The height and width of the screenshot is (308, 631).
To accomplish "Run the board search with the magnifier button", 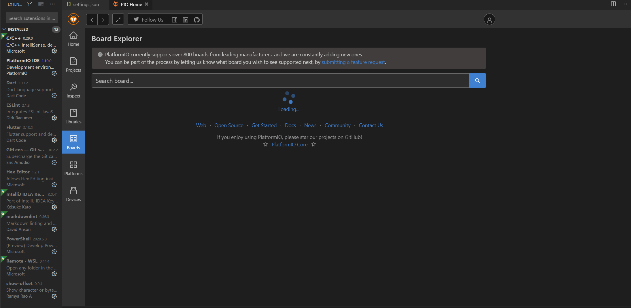I will point(477,81).
